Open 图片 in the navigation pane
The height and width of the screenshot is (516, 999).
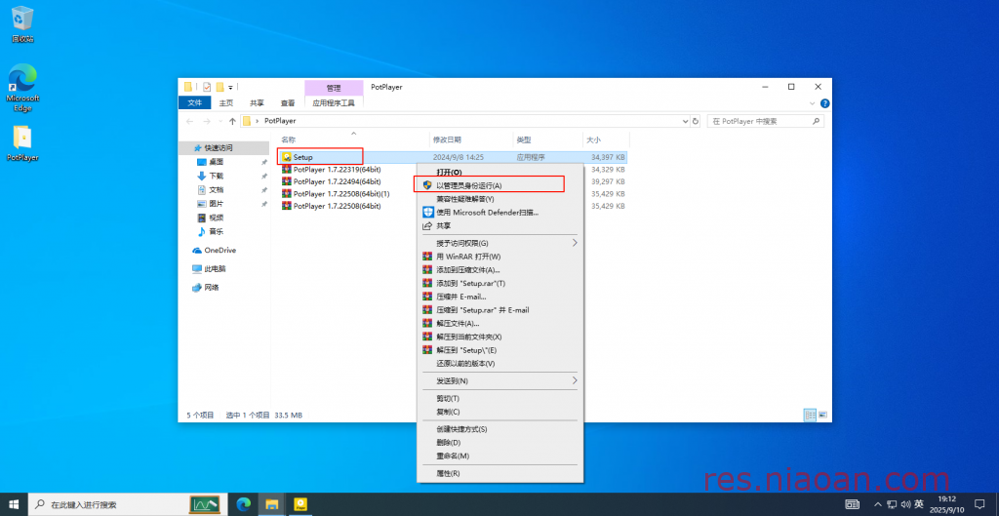(216, 204)
